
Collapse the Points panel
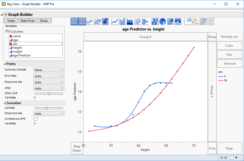[5, 64]
